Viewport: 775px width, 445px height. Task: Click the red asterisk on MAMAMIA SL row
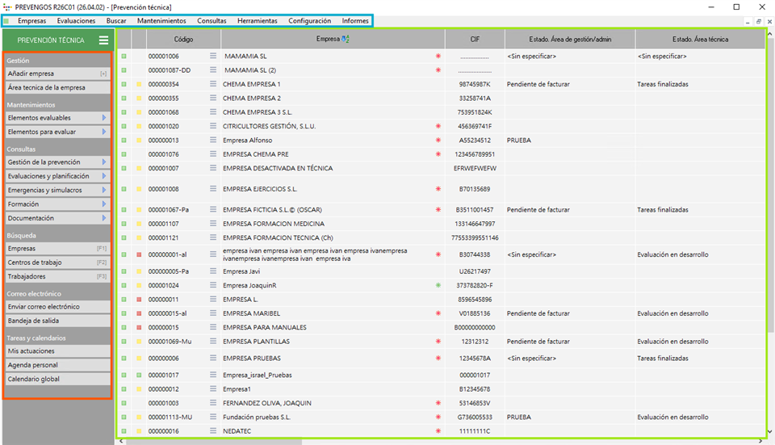click(438, 57)
